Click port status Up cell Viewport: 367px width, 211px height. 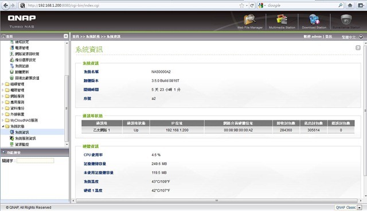pyautogui.click(x=136, y=130)
